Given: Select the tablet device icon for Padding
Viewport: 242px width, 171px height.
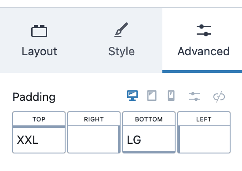Looking at the screenshot, I should point(152,96).
